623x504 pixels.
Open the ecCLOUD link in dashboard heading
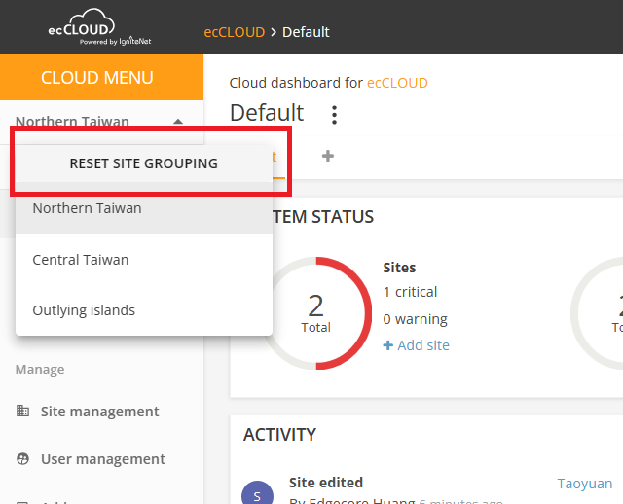tap(397, 83)
